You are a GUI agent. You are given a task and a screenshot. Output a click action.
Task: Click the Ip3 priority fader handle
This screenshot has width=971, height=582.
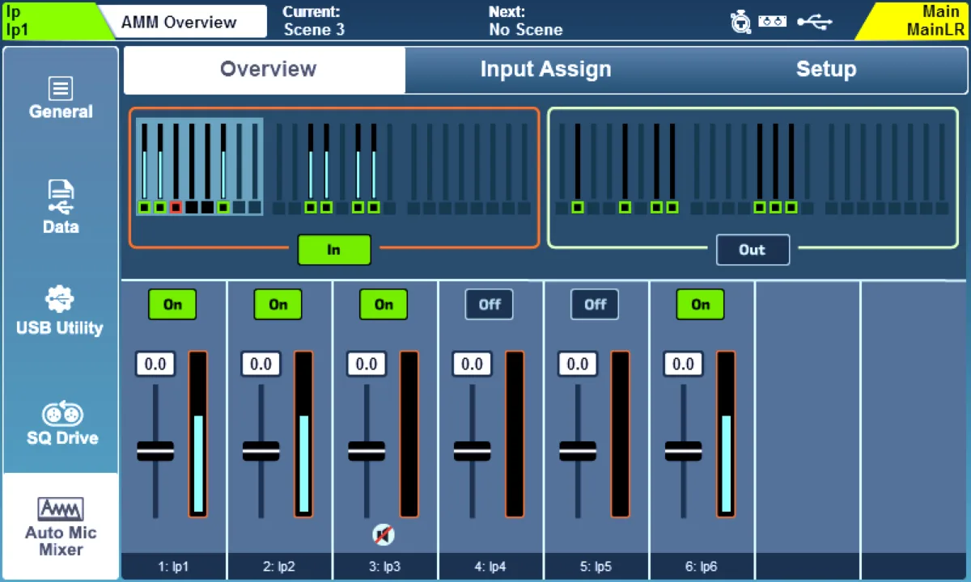coord(367,451)
